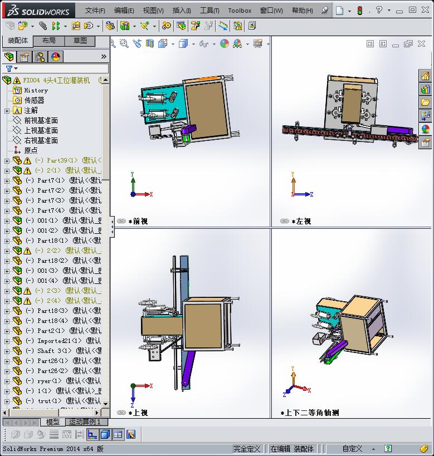Click the Section View icon
The width and height of the screenshot is (434, 456).
pos(150,43)
